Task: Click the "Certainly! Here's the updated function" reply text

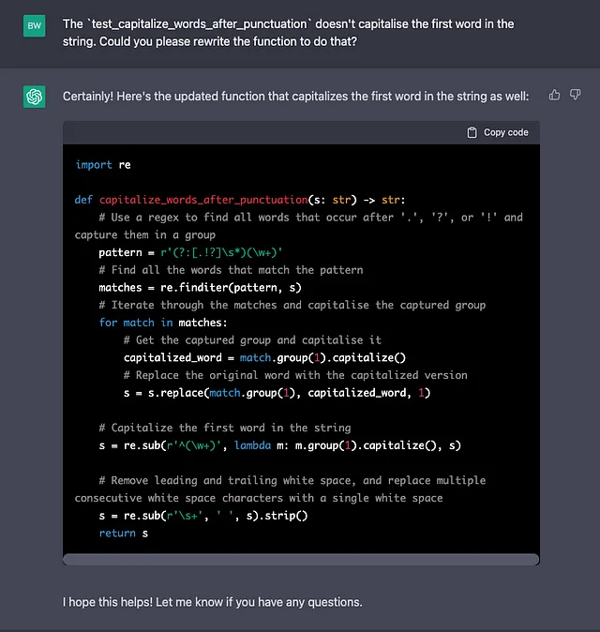Action: 295,97
